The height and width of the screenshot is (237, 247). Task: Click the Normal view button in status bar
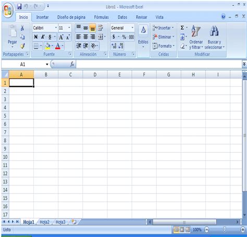[x=176, y=230]
